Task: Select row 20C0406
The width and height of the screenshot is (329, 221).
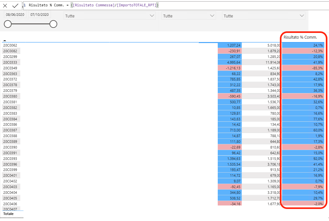Action: pos(10,204)
